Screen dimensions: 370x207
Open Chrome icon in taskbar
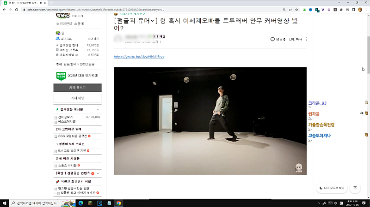(118, 203)
